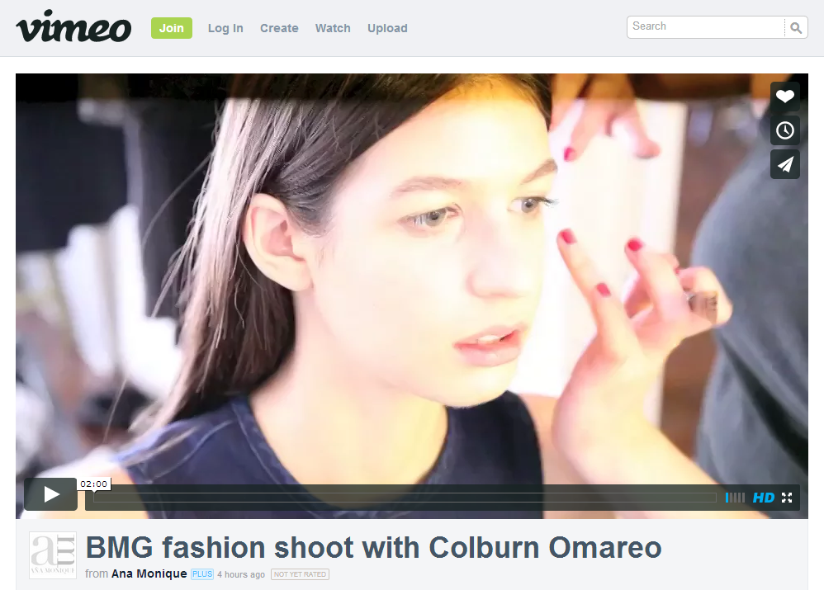Image resolution: width=824 pixels, height=590 pixels.
Task: Add video to Watch Later via clock icon
Action: coord(784,130)
